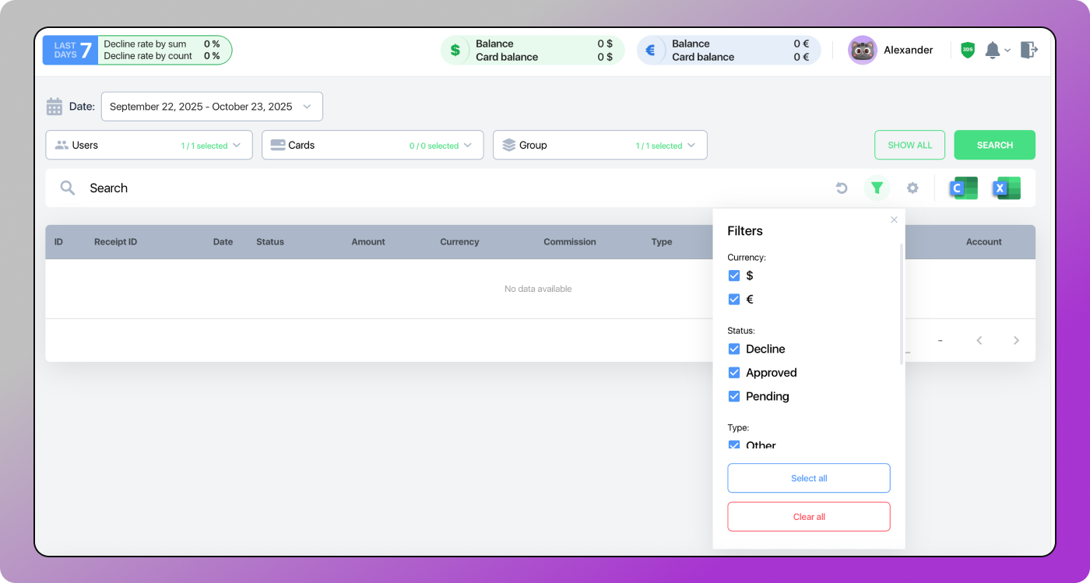Click the 3DS shield icon
The width and height of the screenshot is (1090, 583).
[968, 50]
